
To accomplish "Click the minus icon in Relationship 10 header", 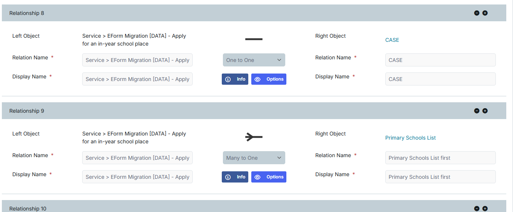I will [477, 209].
